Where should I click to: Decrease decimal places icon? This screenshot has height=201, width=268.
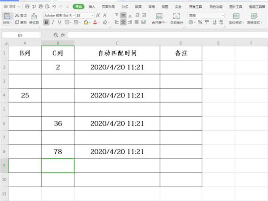[x=221, y=22]
